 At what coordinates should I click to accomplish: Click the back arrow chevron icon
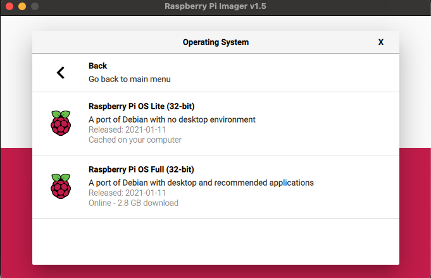point(61,73)
